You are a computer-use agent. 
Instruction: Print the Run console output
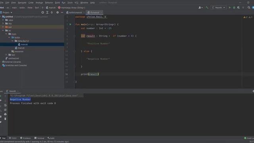click(5, 114)
